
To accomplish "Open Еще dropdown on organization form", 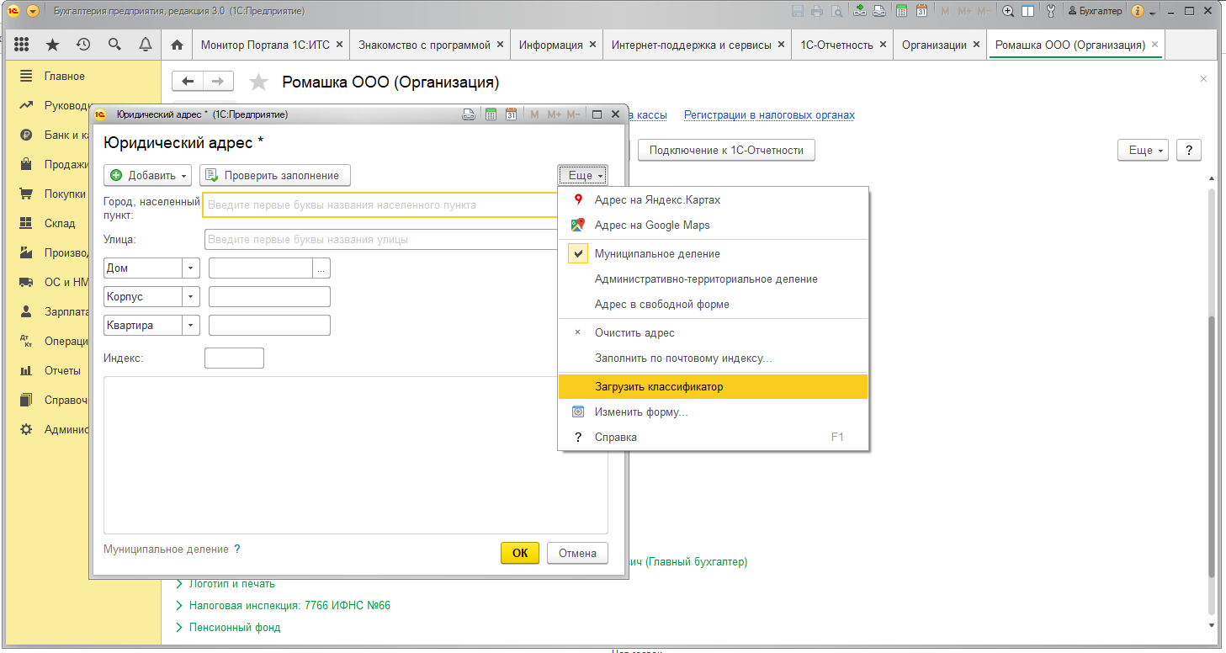I will click(x=1142, y=150).
